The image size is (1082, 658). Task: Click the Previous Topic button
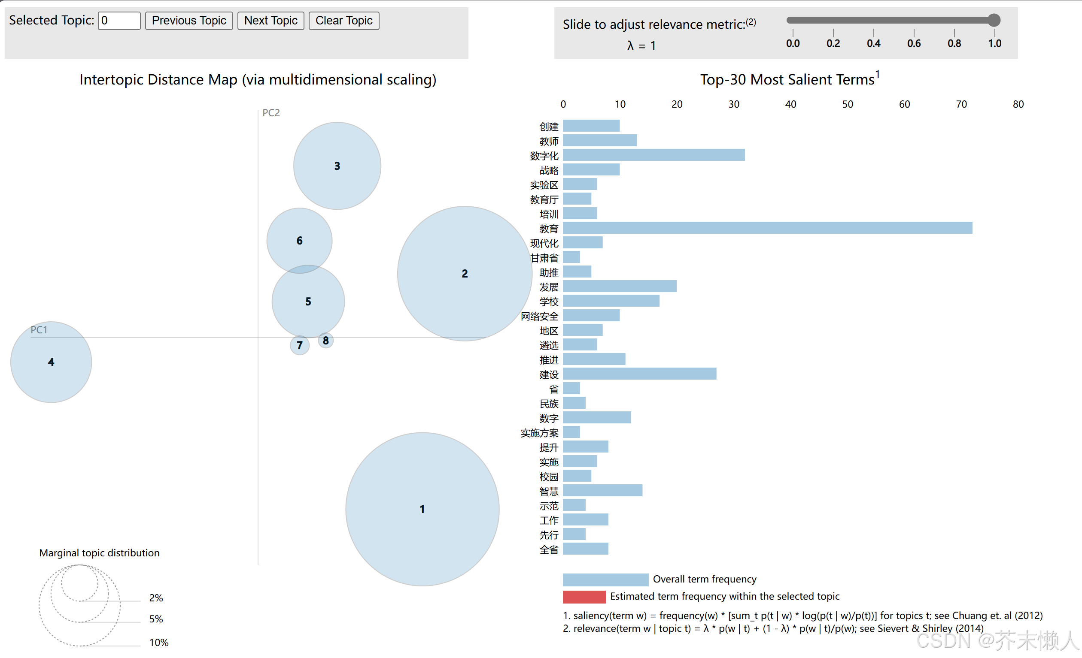189,20
